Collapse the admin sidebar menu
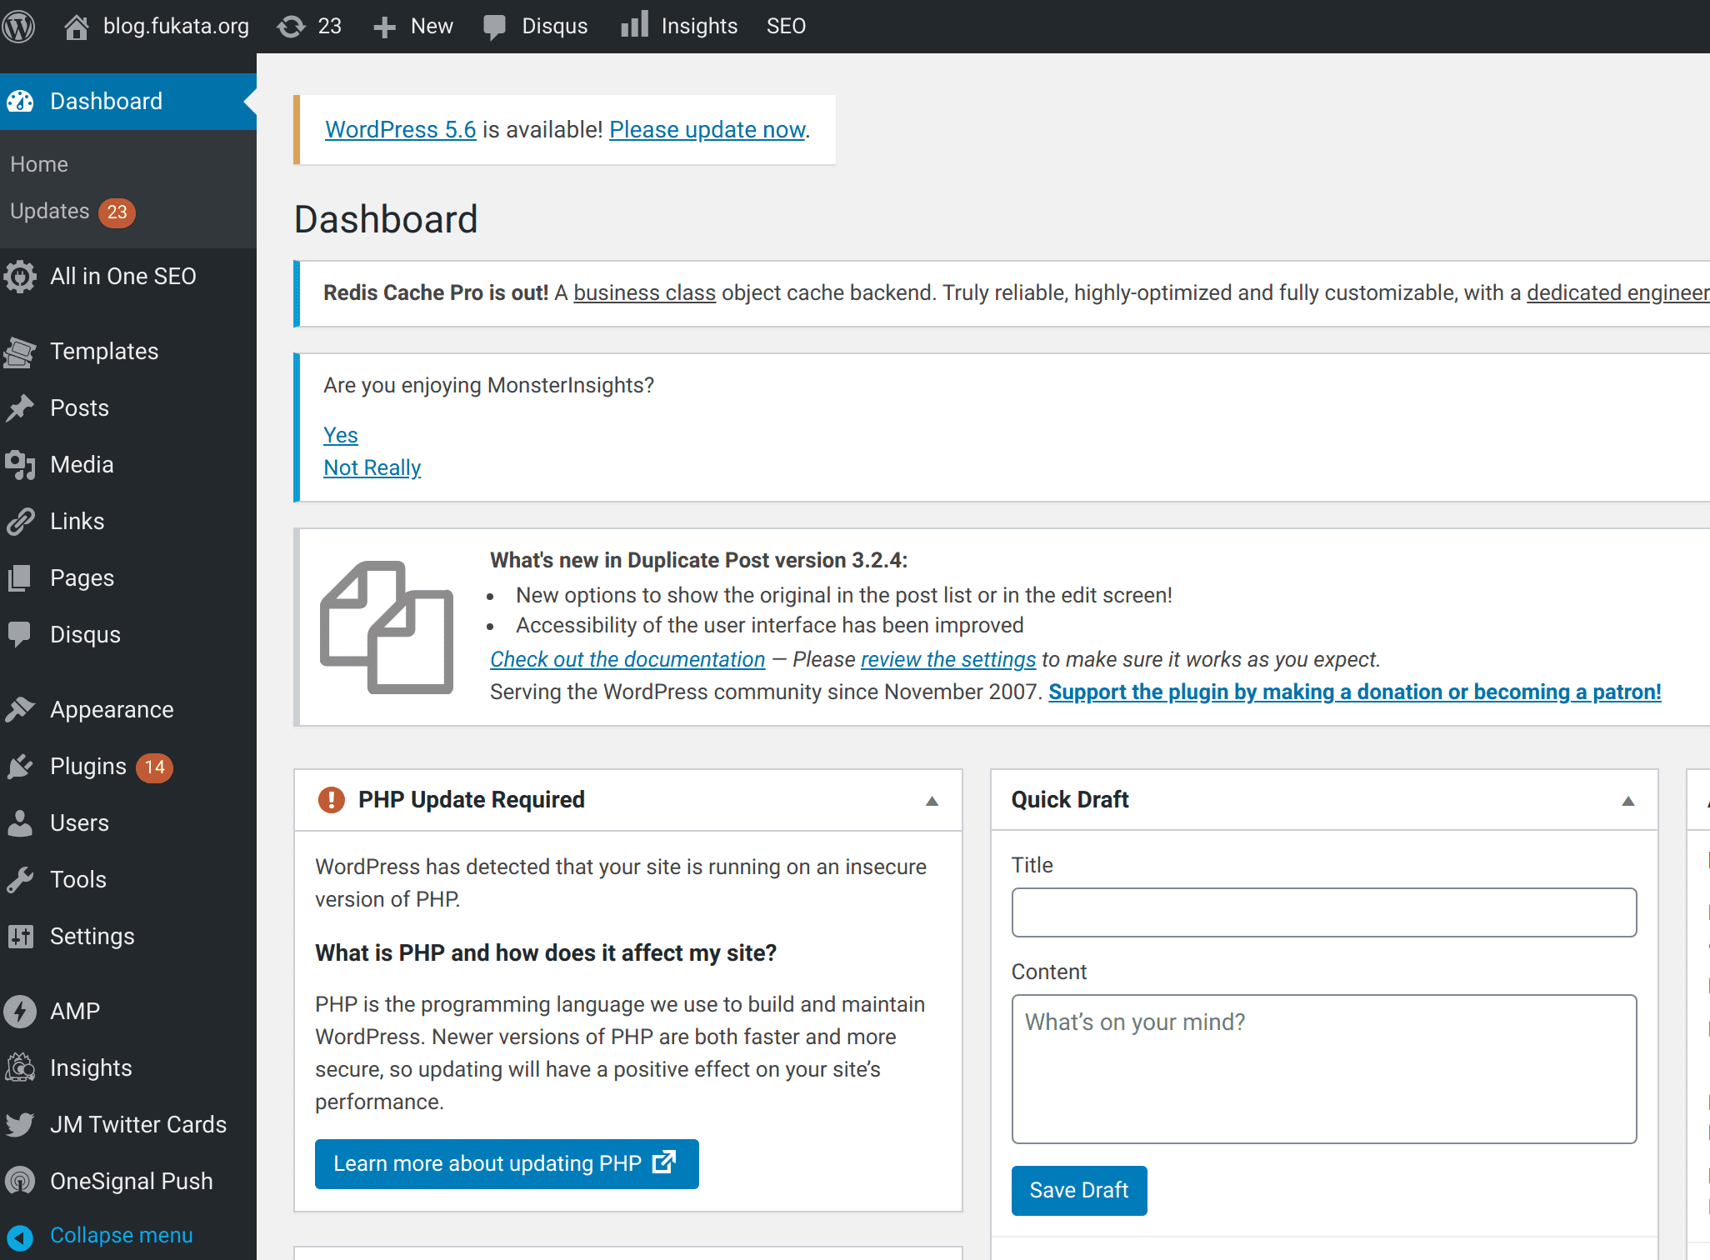This screenshot has height=1260, width=1710. [121, 1236]
